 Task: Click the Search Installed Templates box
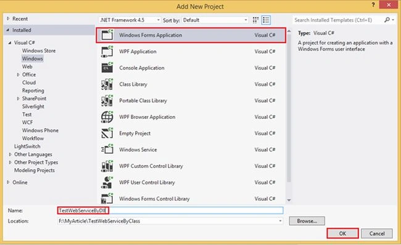click(x=337, y=20)
